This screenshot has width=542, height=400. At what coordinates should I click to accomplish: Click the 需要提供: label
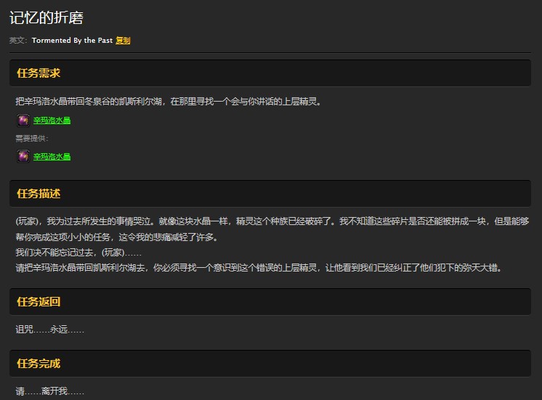point(32,139)
